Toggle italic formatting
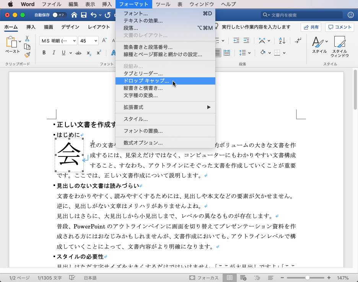Viewport: 358px width, 282px height. (x=54, y=53)
